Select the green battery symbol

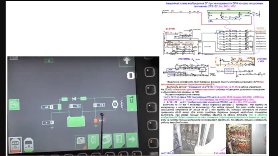[76, 121]
